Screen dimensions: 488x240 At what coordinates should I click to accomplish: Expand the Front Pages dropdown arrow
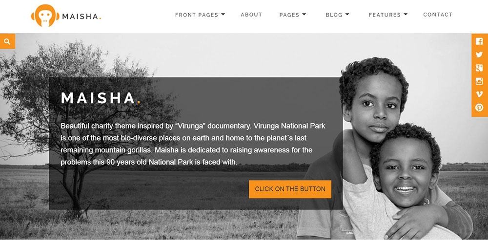(x=223, y=14)
